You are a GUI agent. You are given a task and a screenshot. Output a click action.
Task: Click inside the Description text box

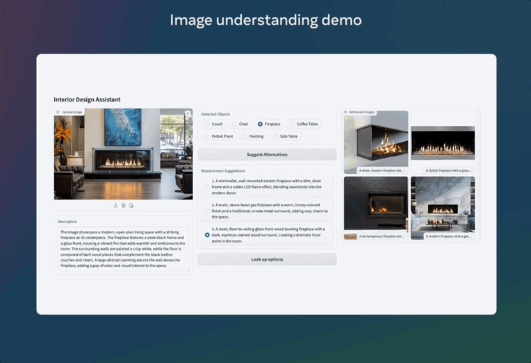point(123,248)
